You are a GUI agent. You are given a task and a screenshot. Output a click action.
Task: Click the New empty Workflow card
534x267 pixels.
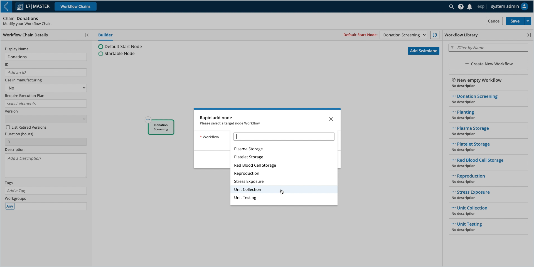(x=488, y=83)
